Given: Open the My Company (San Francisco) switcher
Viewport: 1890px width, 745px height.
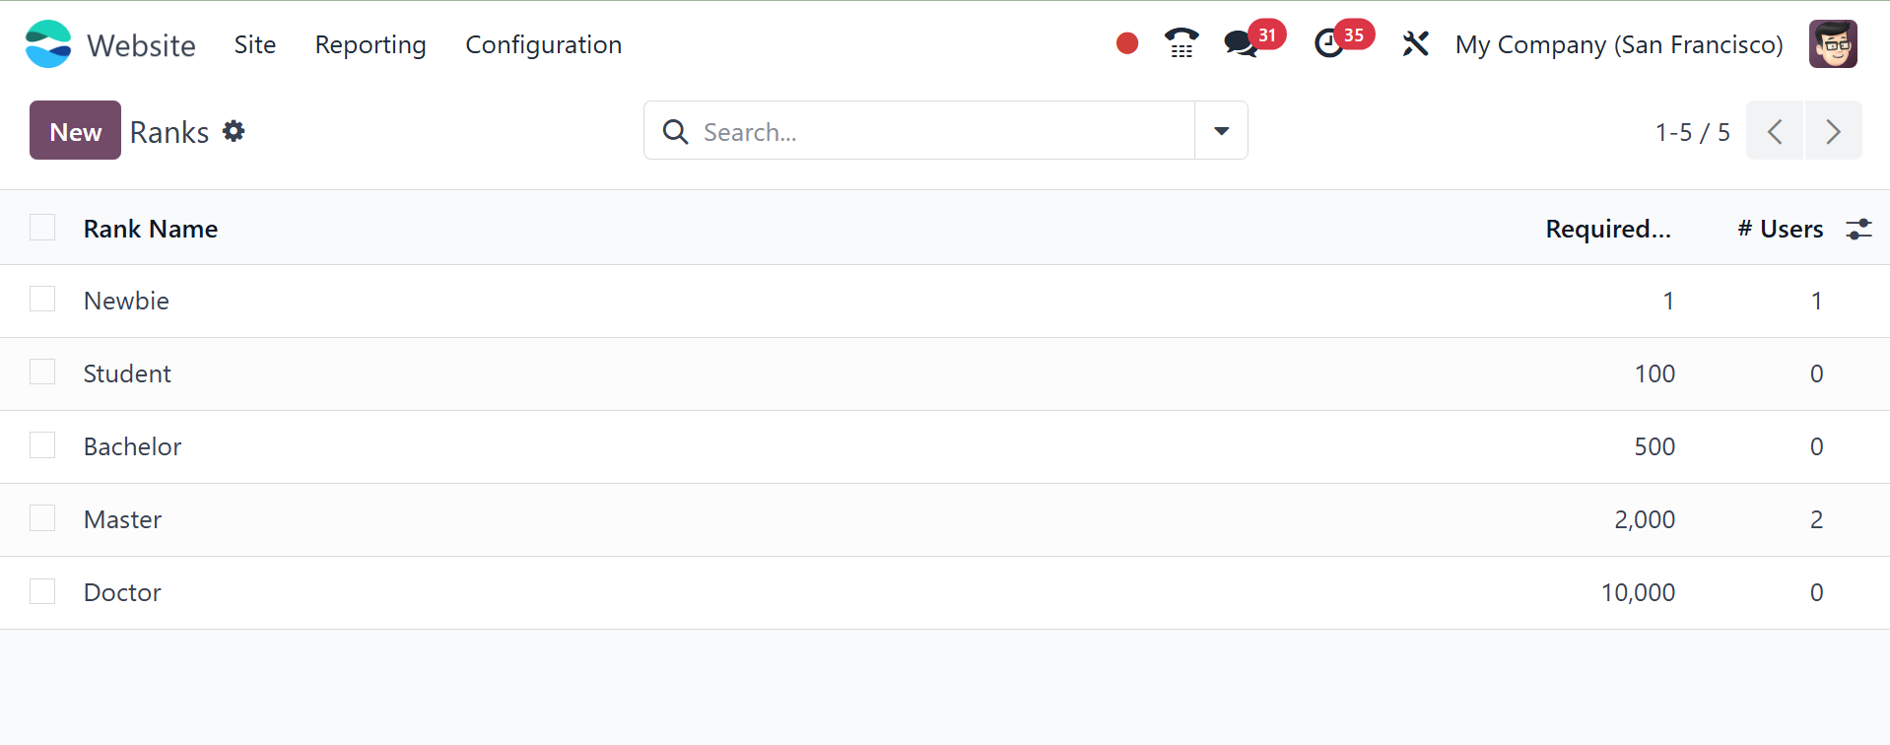Looking at the screenshot, I should click(1618, 44).
